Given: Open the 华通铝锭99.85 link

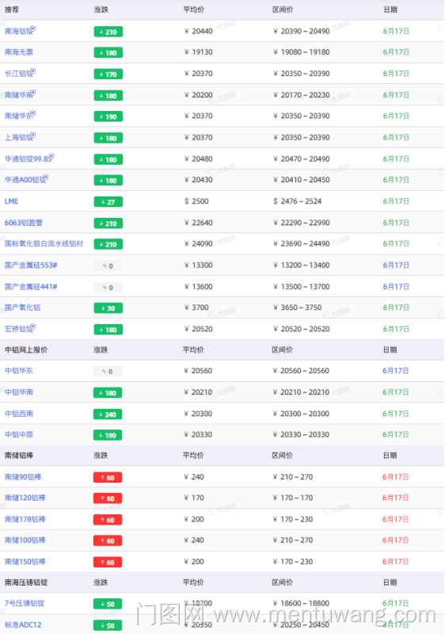Looking at the screenshot, I should click(29, 159).
